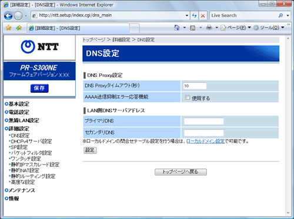
Task: Click the blue 保存 button
Action: pos(39,88)
